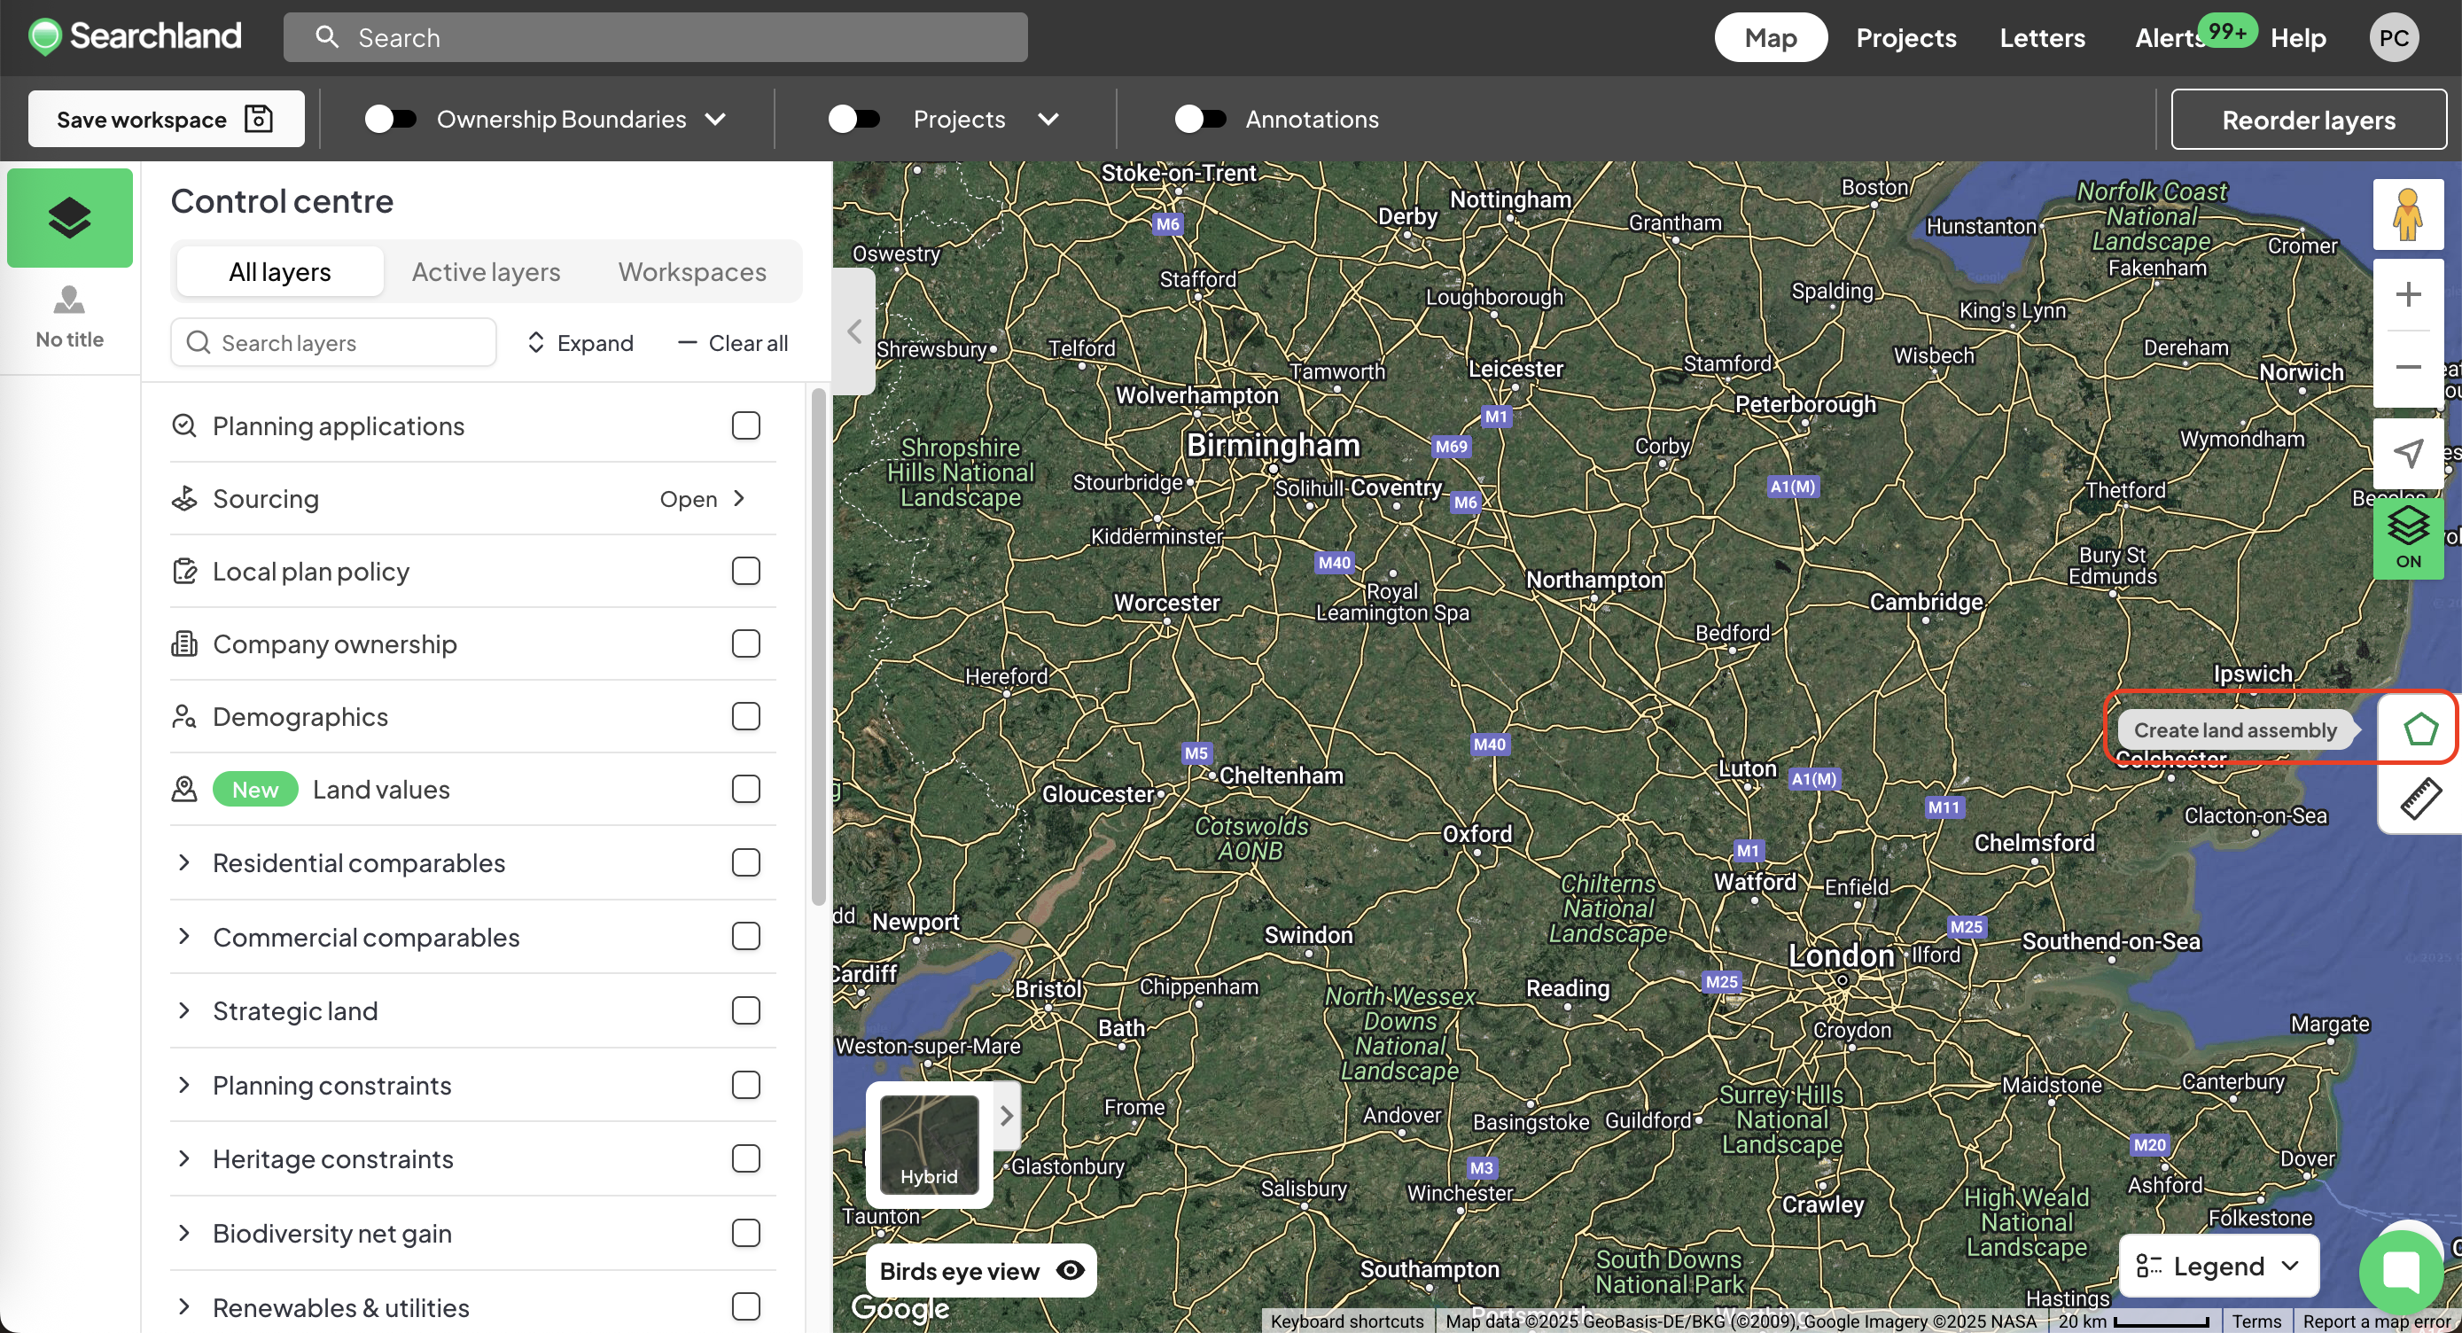Check the Company ownership checkbox

tap(745, 643)
